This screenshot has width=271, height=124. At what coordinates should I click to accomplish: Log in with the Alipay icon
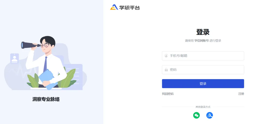[210, 115]
